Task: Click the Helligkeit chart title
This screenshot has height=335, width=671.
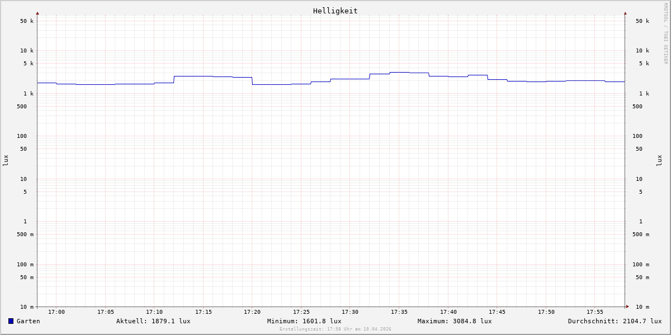Action: [335, 11]
